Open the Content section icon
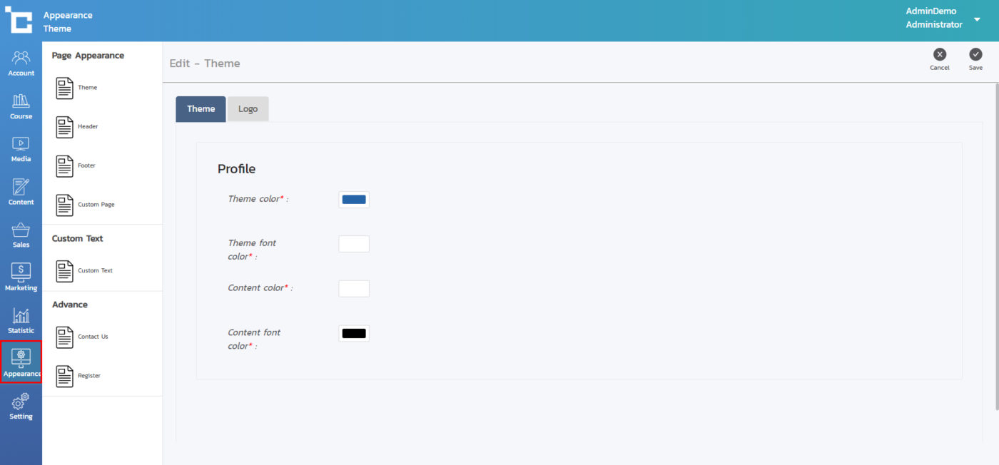 [21, 191]
